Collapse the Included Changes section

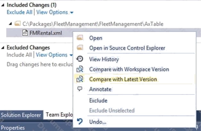[x=3, y=5]
